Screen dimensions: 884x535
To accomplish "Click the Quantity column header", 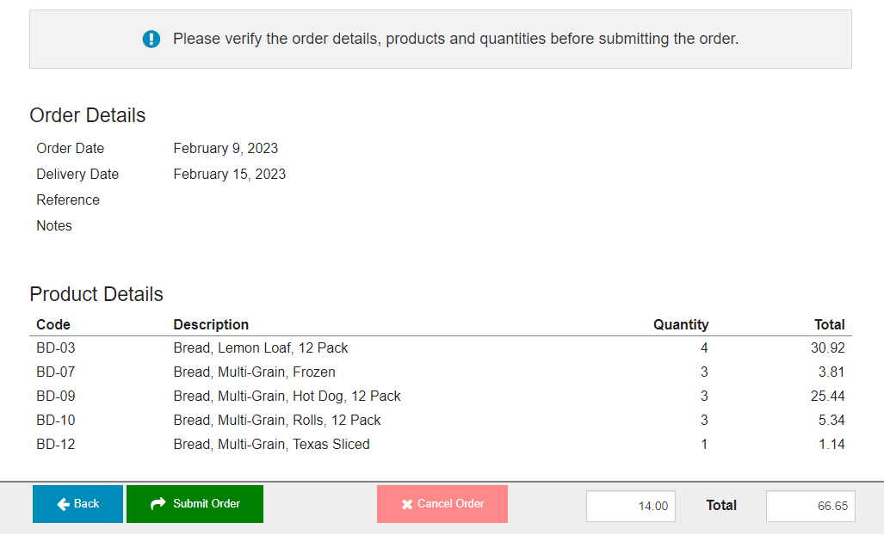I will 680,324.
